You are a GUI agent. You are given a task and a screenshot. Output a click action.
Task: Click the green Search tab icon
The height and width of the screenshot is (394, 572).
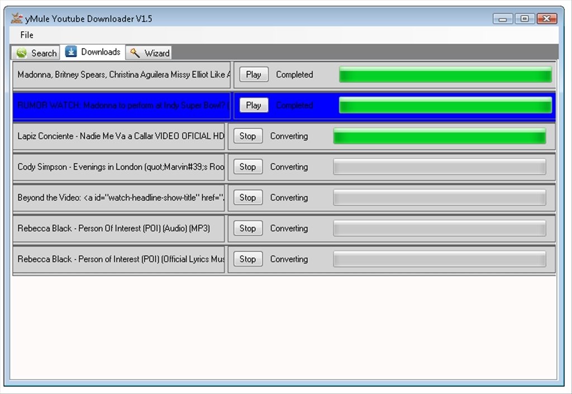coord(22,53)
